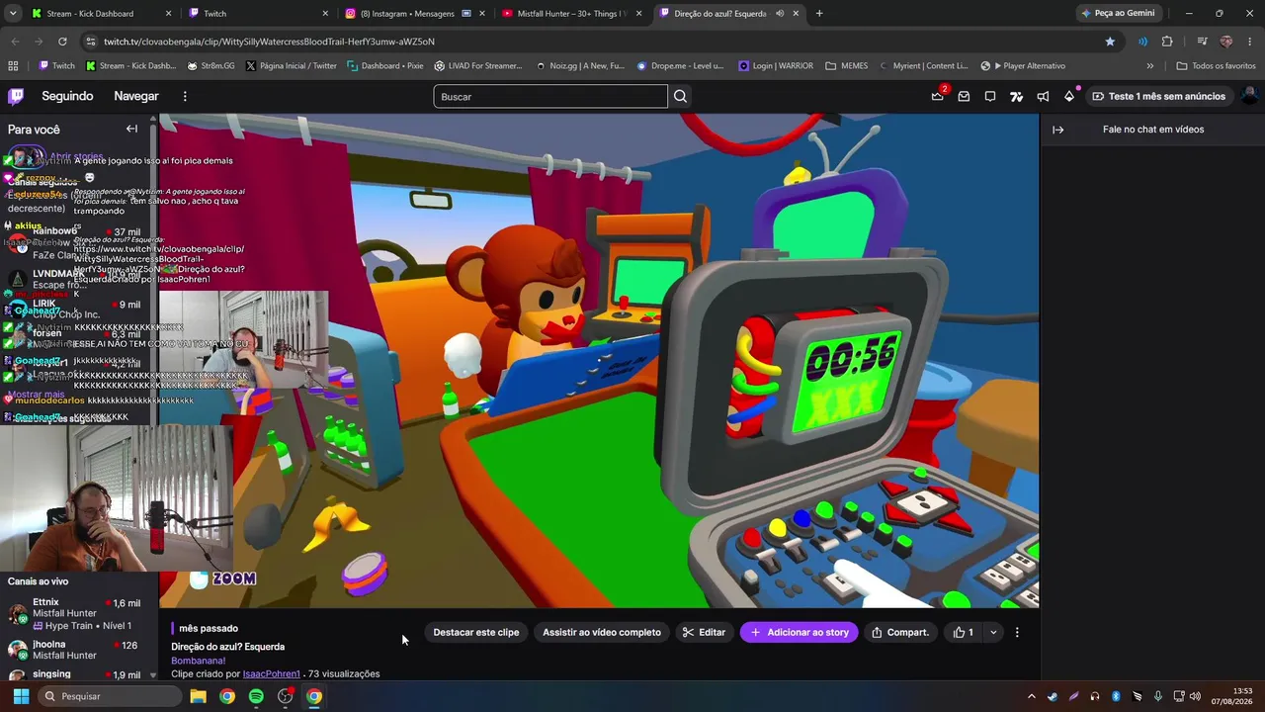The width and height of the screenshot is (1265, 712).
Task: Click Teste 1 mês sem anúncios
Action: click(1158, 96)
